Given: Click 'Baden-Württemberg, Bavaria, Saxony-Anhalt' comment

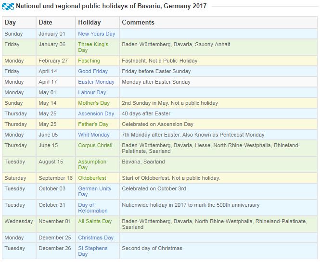Looking at the screenshot, I should (176, 44).
